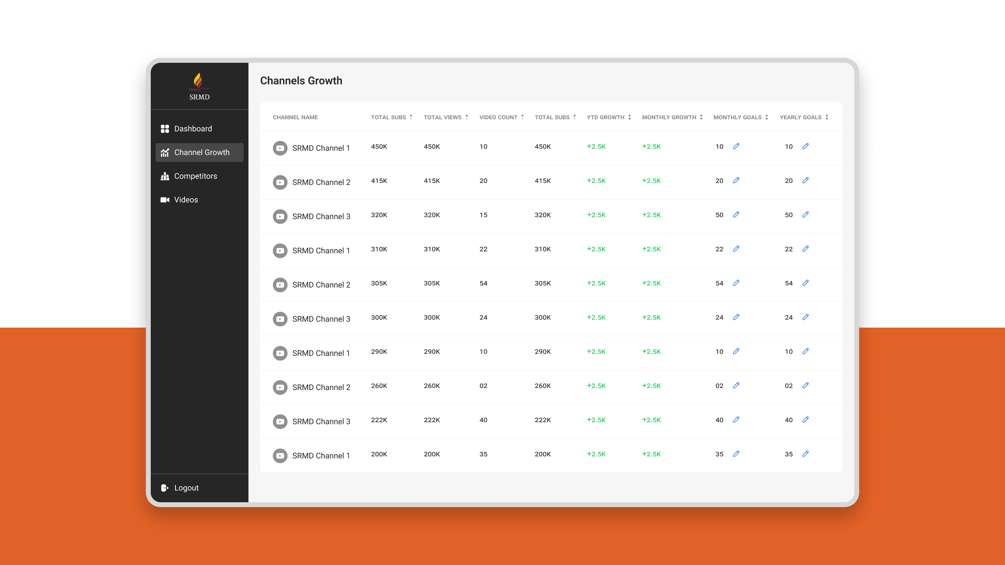
Task: Select Channel Growth in the navigation
Action: point(202,152)
